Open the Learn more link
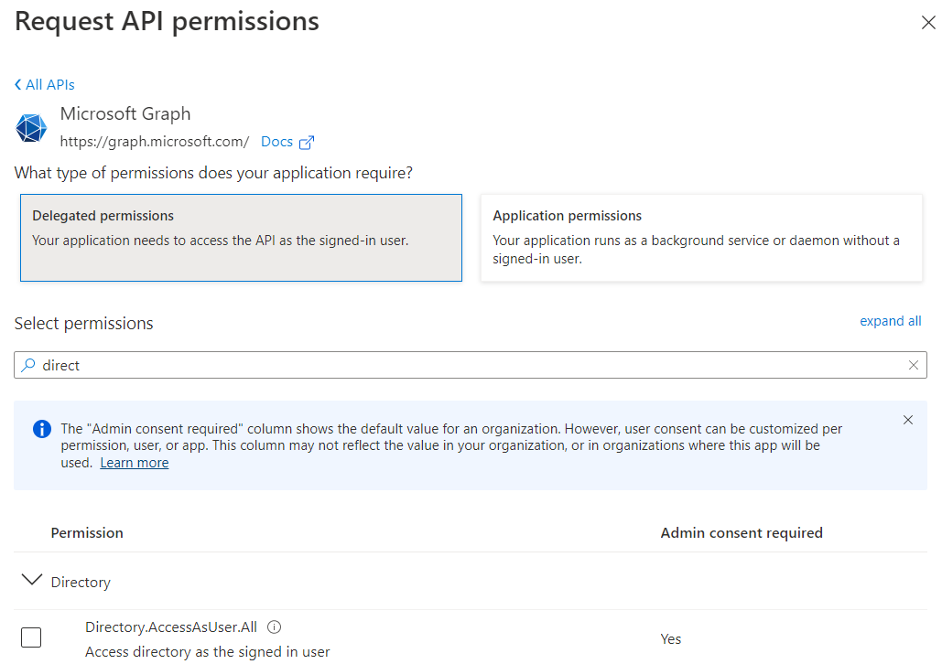Screen dimensions: 942x664 tap(134, 462)
